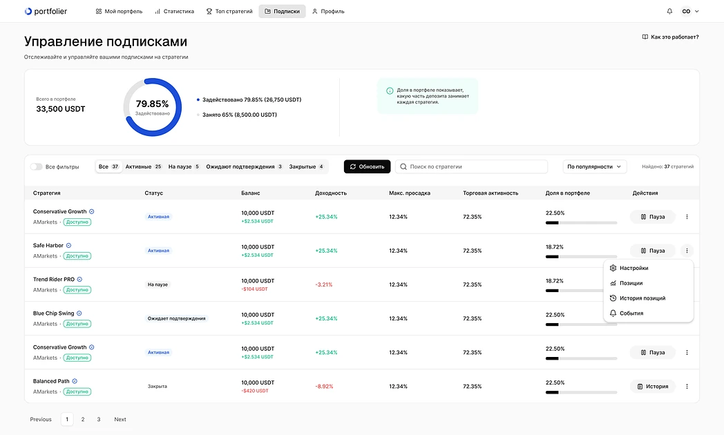
Task: Click the magnifier icon in strategy search
Action: (403, 166)
